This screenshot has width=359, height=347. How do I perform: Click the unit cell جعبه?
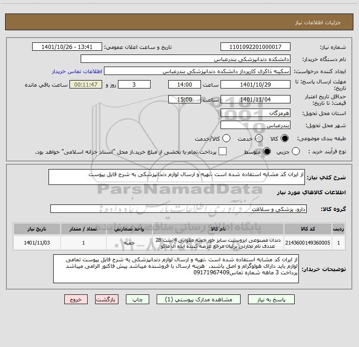click(129, 243)
